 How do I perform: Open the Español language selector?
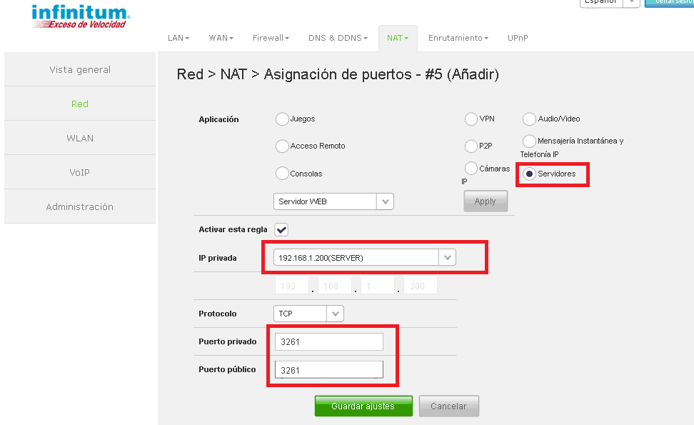coord(608,2)
